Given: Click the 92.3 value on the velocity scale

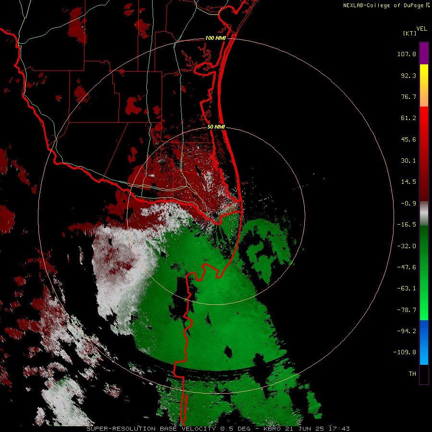Looking at the screenshot, I should 408,75.
